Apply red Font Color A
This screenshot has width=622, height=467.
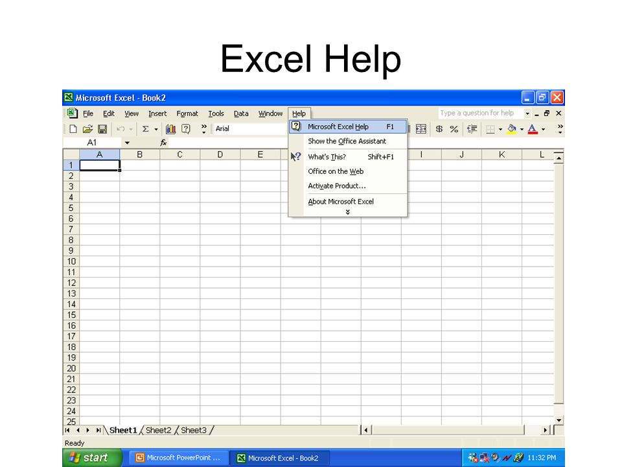(x=533, y=129)
